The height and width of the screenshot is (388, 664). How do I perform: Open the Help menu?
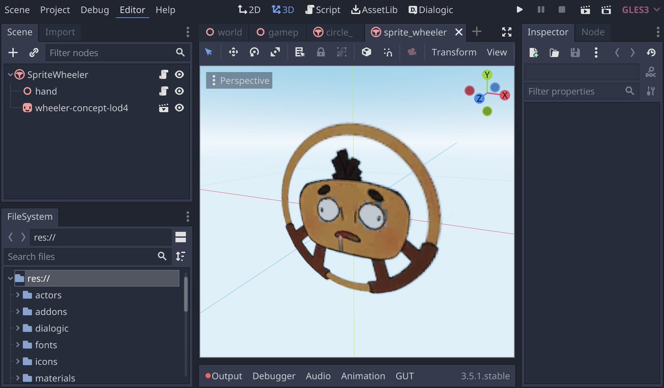[x=165, y=10]
